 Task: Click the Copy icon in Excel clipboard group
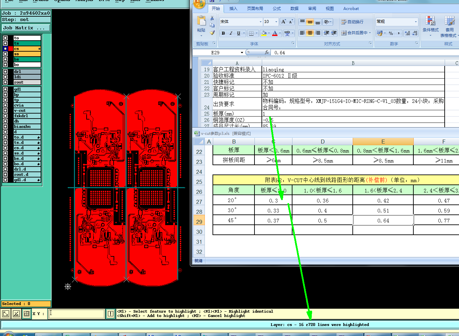(x=212, y=25)
